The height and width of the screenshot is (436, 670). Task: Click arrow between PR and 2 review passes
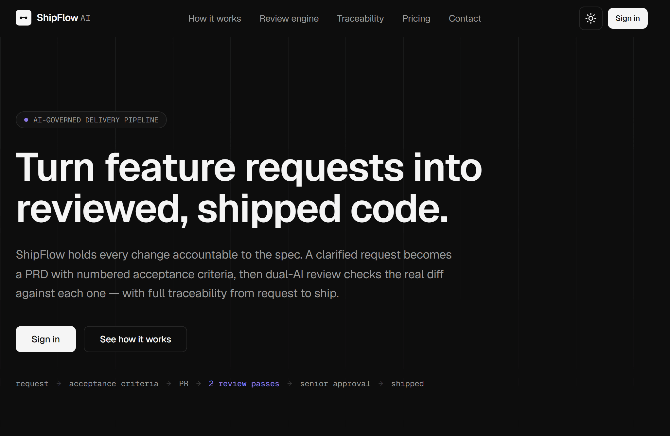(x=199, y=383)
